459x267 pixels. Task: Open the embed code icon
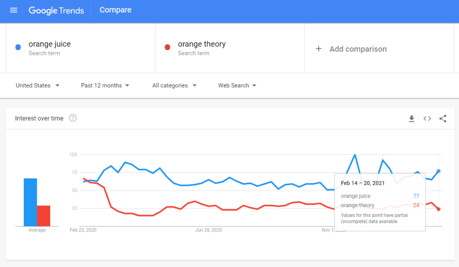tap(427, 119)
